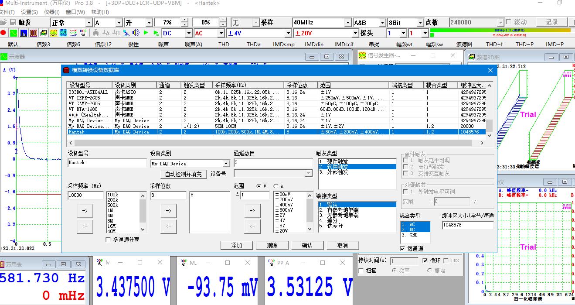
Task: Open the spectrum analyzer icon
Action: pos(24,33)
